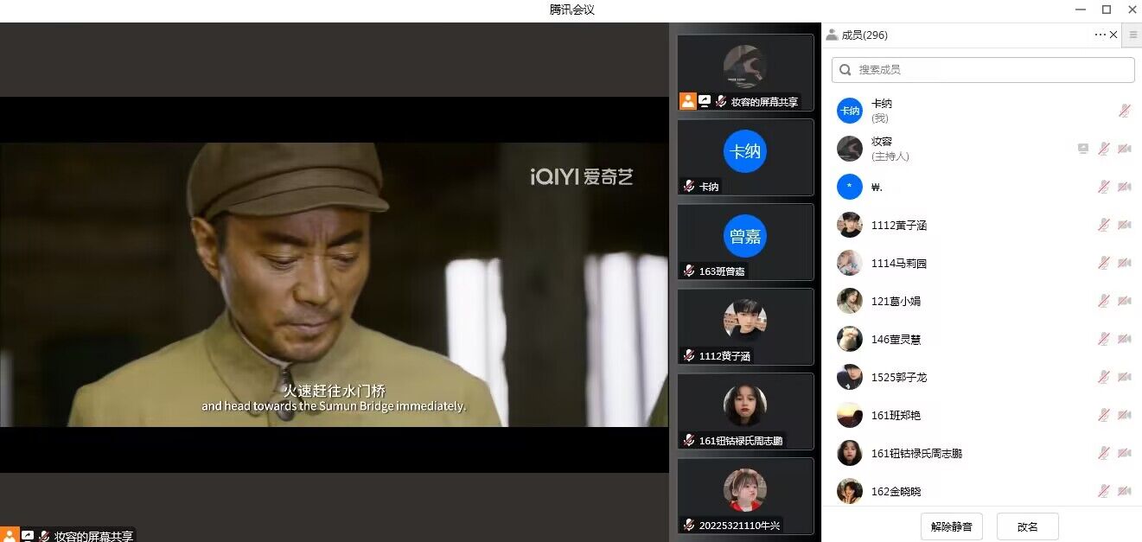Click the shared video showing iQIYI film

(x=334, y=284)
